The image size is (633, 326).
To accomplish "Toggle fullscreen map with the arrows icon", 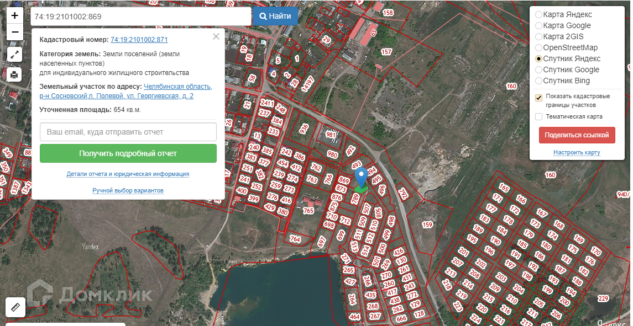I will (14, 55).
